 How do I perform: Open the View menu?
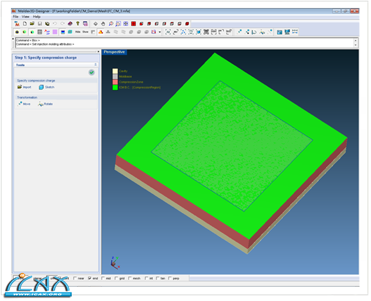26,17
